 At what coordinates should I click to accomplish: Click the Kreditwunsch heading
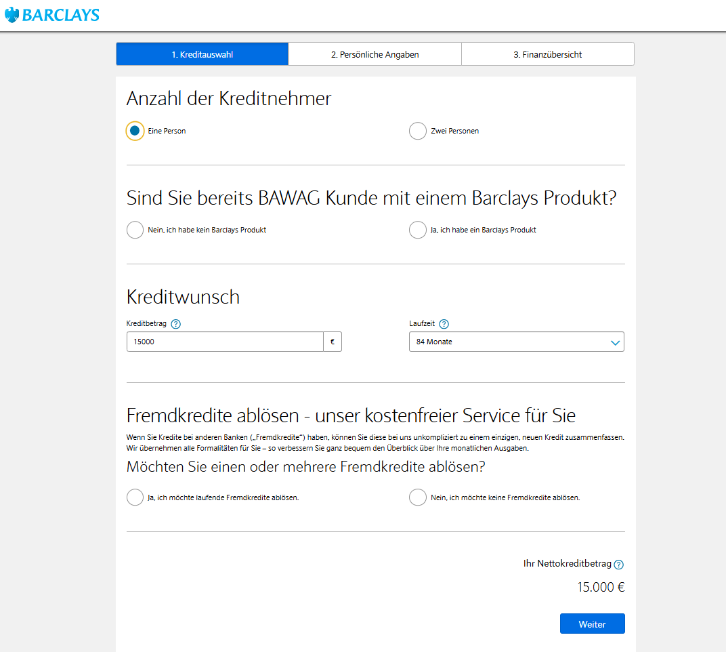point(183,297)
